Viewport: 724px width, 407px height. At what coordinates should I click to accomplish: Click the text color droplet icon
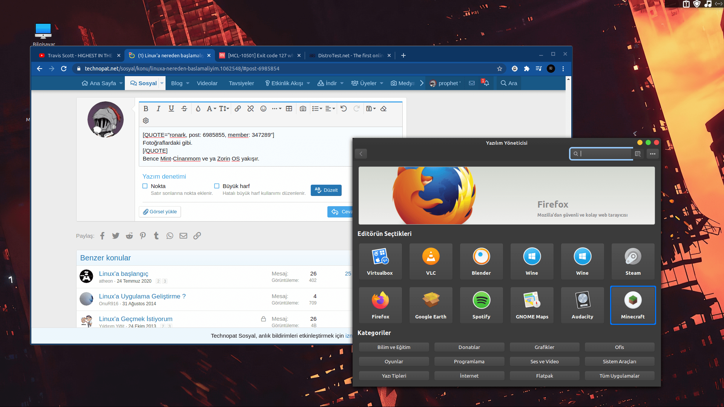[198, 109]
